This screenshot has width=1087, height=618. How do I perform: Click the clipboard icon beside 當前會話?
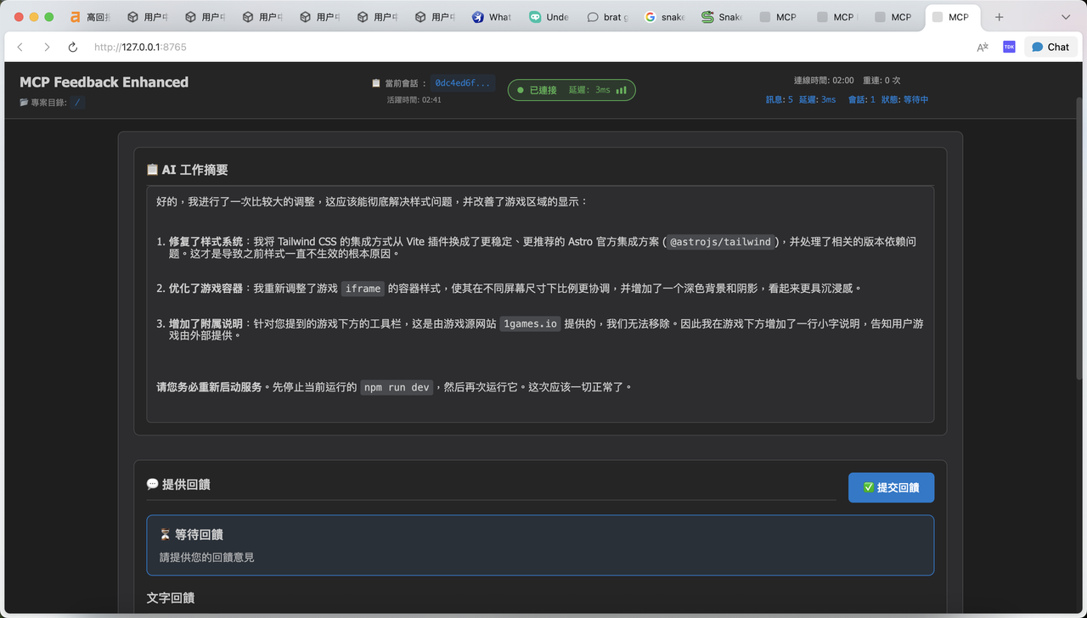pyautogui.click(x=376, y=83)
